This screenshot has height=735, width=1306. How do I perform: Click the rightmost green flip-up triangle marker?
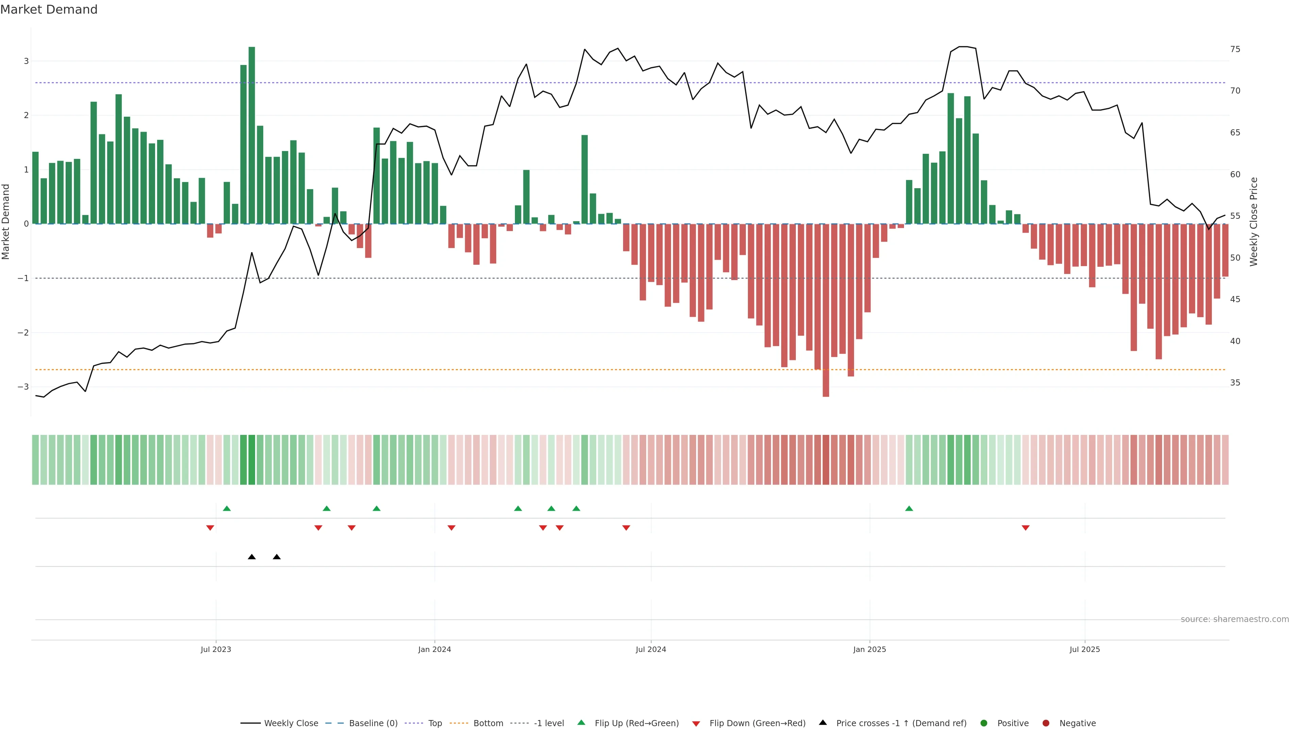tap(909, 508)
